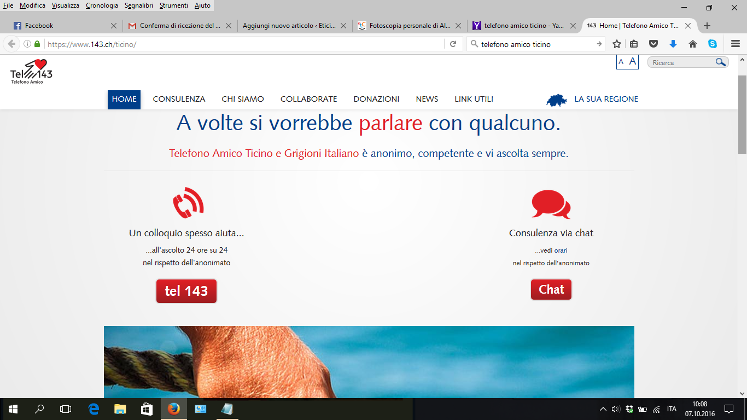Select the small font size A
Image resolution: width=747 pixels, height=420 pixels.
[621, 62]
